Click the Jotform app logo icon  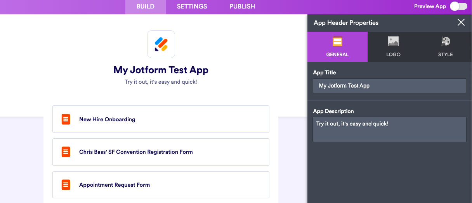click(161, 44)
